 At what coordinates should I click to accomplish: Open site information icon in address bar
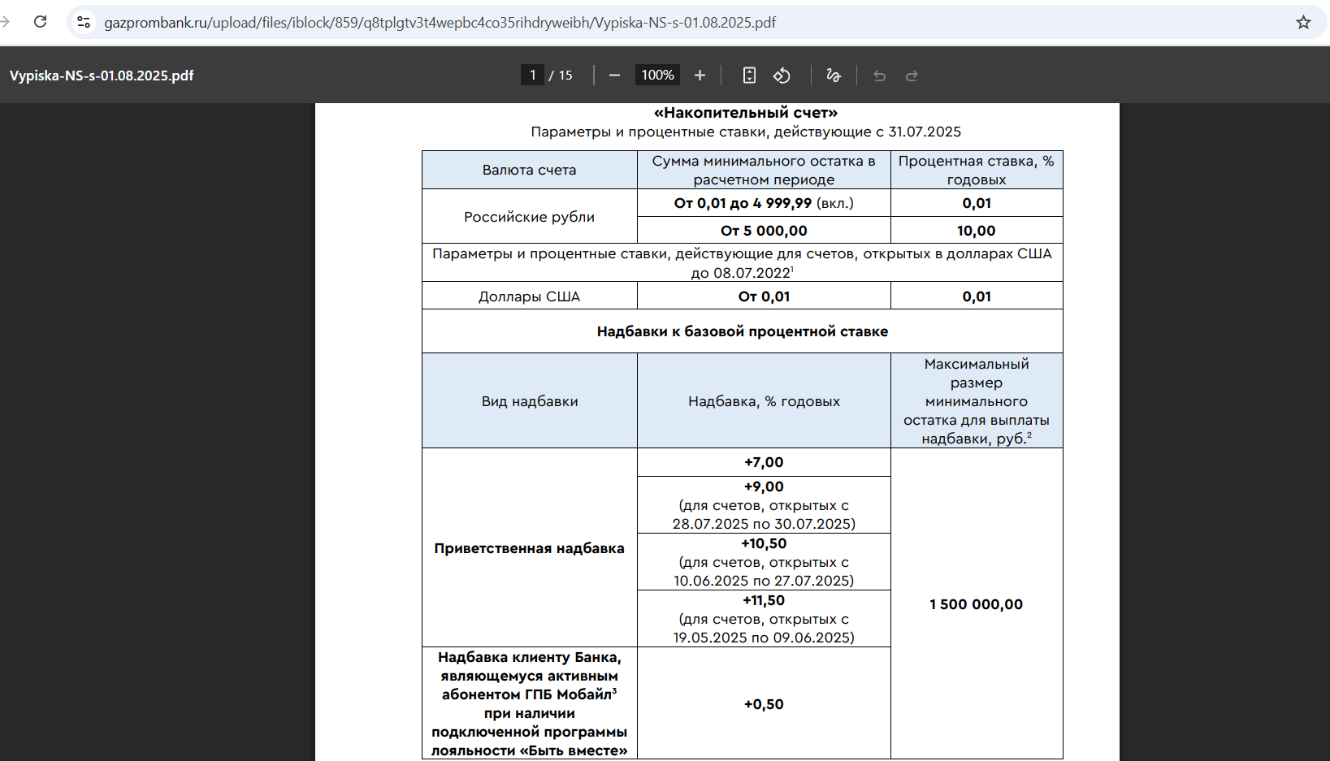84,22
